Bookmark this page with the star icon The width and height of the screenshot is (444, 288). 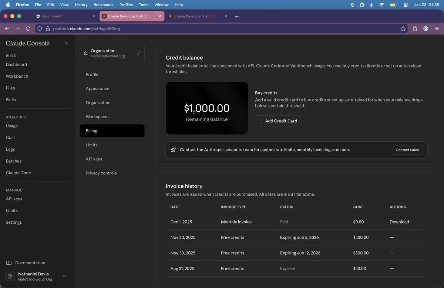403,28
